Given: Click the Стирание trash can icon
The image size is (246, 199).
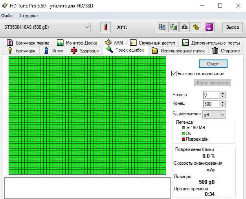Looking at the screenshot, I should pos(215,50).
